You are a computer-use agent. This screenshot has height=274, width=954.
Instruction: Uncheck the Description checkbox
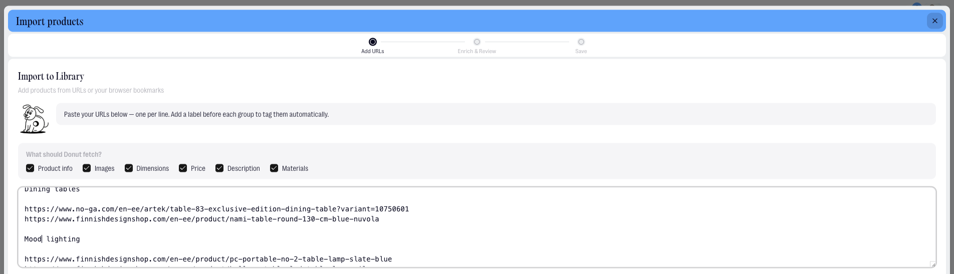(x=219, y=168)
